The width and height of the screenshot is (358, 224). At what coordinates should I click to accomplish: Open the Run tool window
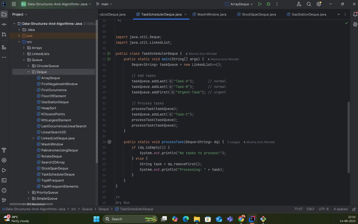[4, 170]
